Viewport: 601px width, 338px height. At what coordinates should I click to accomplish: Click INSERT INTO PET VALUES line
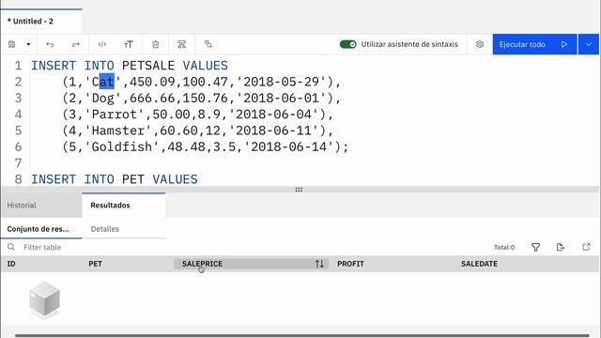(115, 179)
